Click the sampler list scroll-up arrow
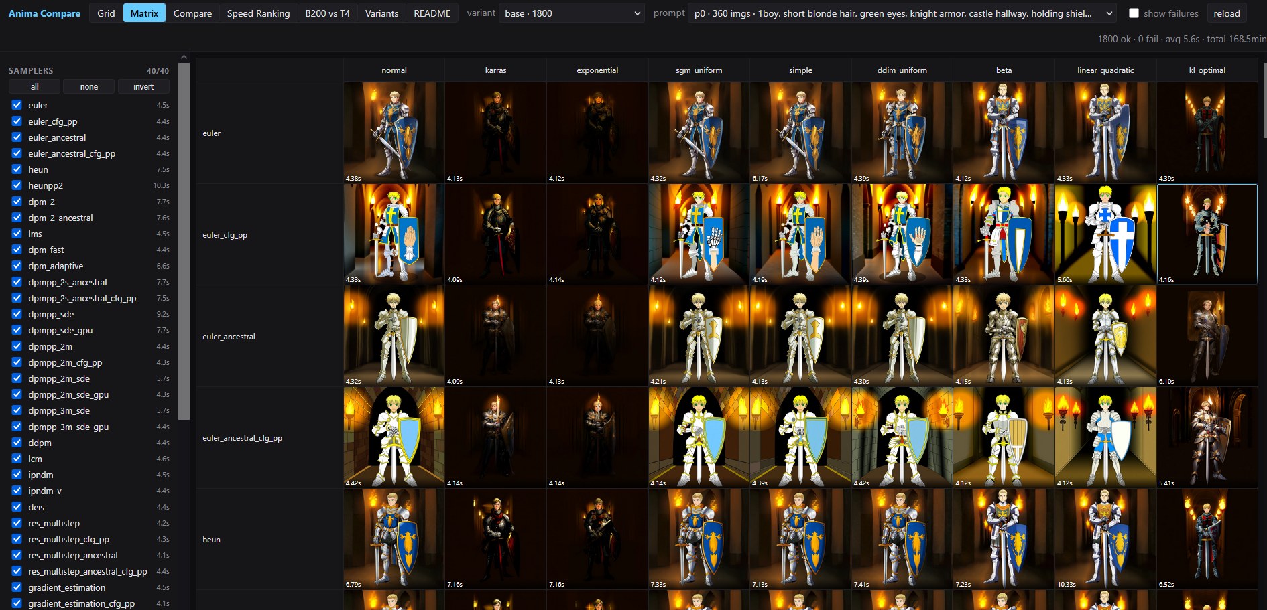Viewport: 1267px width, 610px height. (184, 58)
